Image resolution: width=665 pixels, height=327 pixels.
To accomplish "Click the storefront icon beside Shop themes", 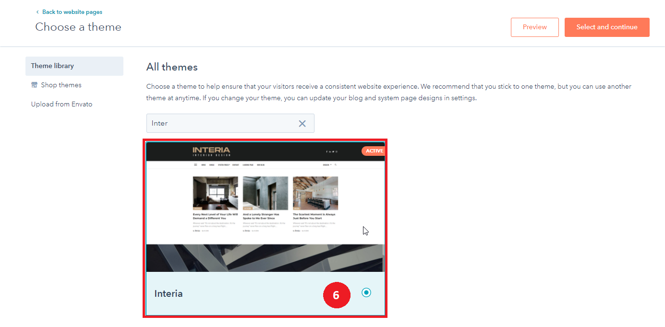I will tap(34, 85).
